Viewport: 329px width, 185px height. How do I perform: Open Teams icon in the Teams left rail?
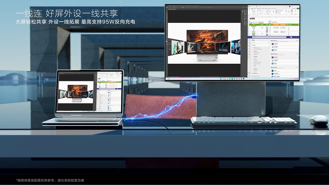(249, 45)
